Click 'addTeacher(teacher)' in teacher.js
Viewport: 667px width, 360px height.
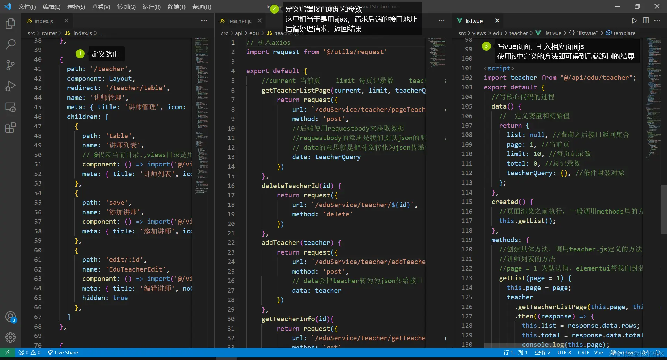(297, 243)
